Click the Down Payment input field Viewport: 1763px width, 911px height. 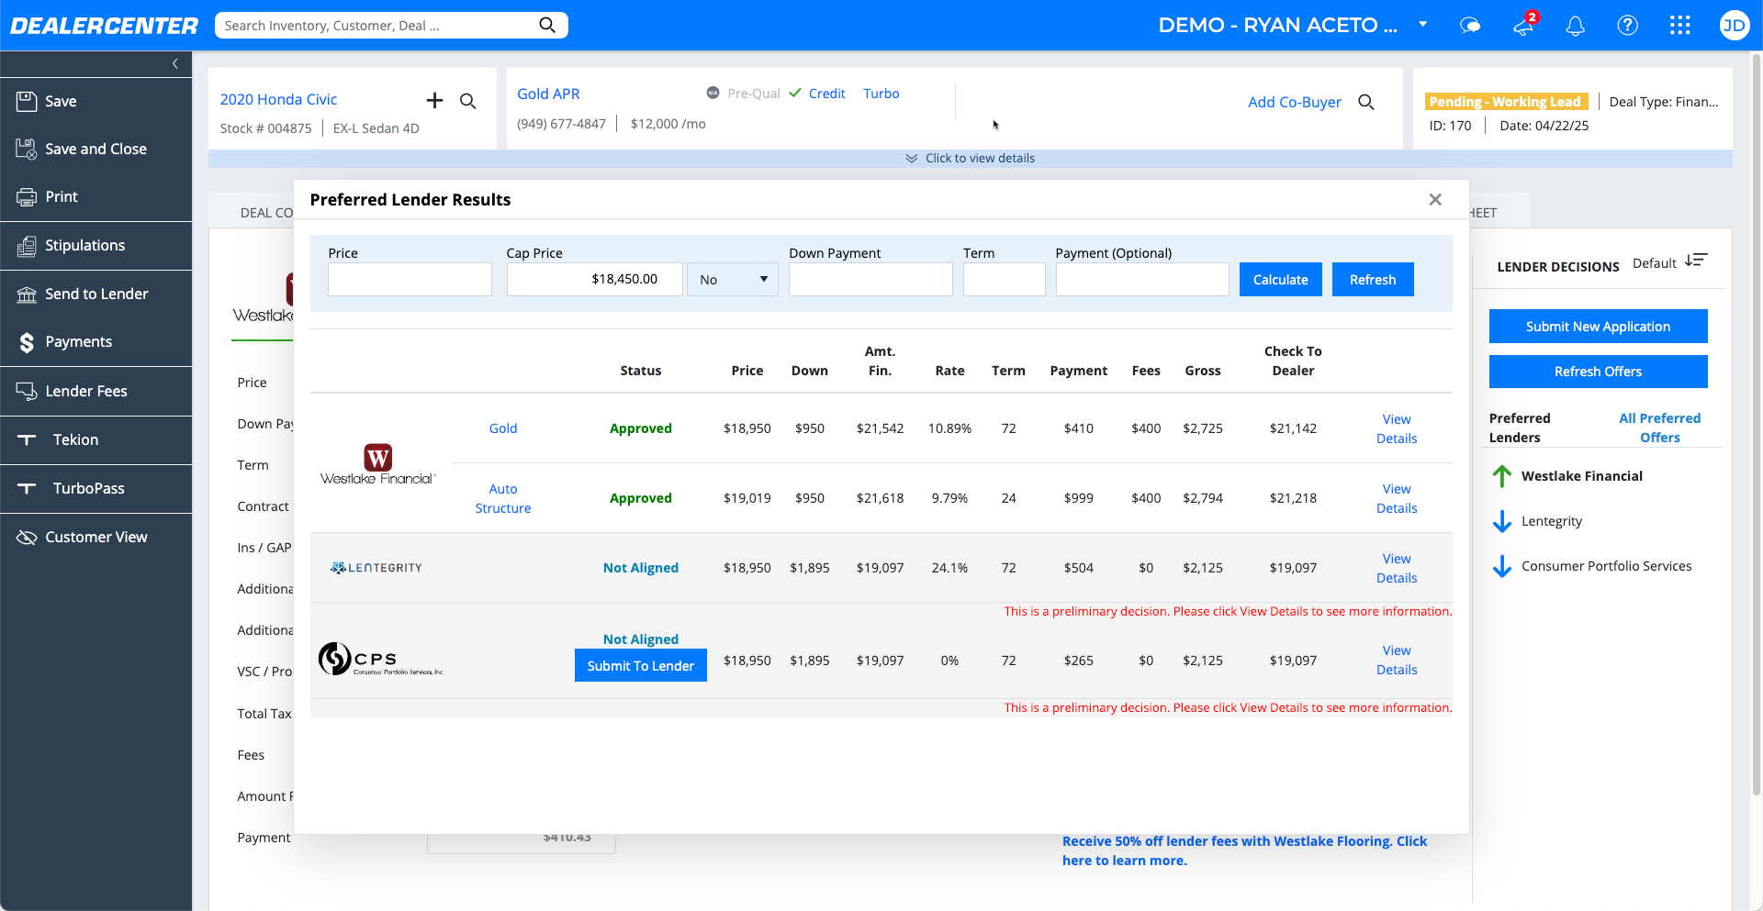click(870, 279)
